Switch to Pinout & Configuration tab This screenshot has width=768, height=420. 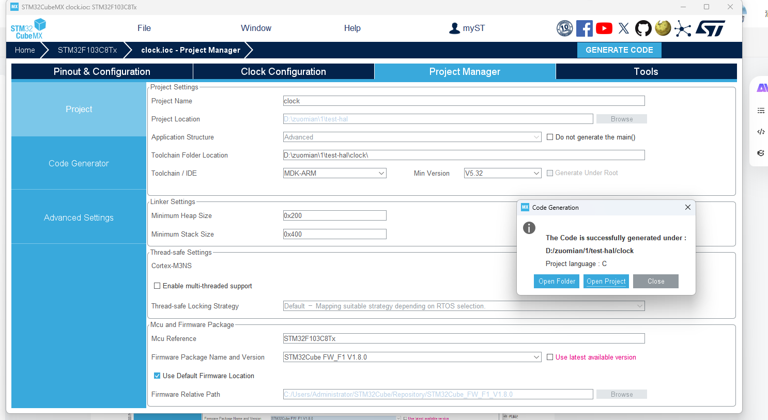coord(102,71)
